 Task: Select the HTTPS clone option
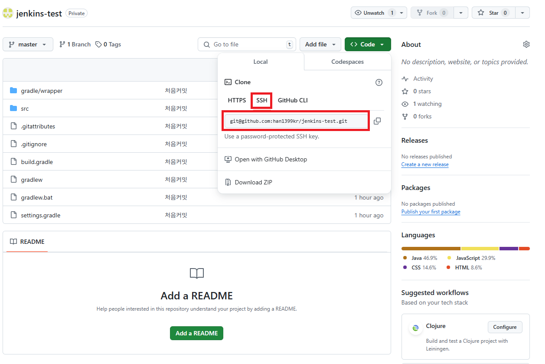pos(237,100)
